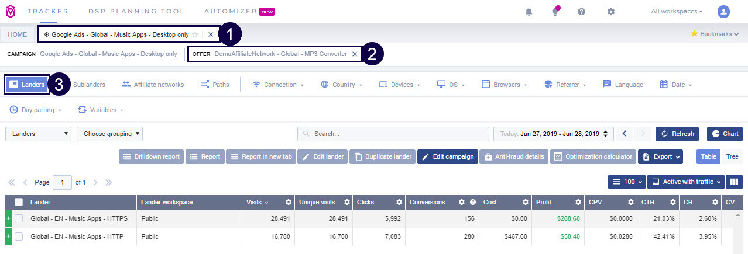Viewport: 748px width, 254px height.
Task: Open the DSP Planning Tool menu
Action: 136,11
